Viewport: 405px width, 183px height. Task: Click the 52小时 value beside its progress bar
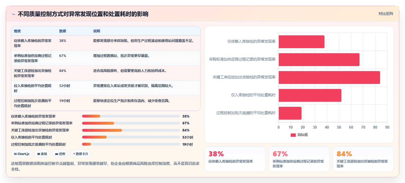pyautogui.click(x=188, y=137)
